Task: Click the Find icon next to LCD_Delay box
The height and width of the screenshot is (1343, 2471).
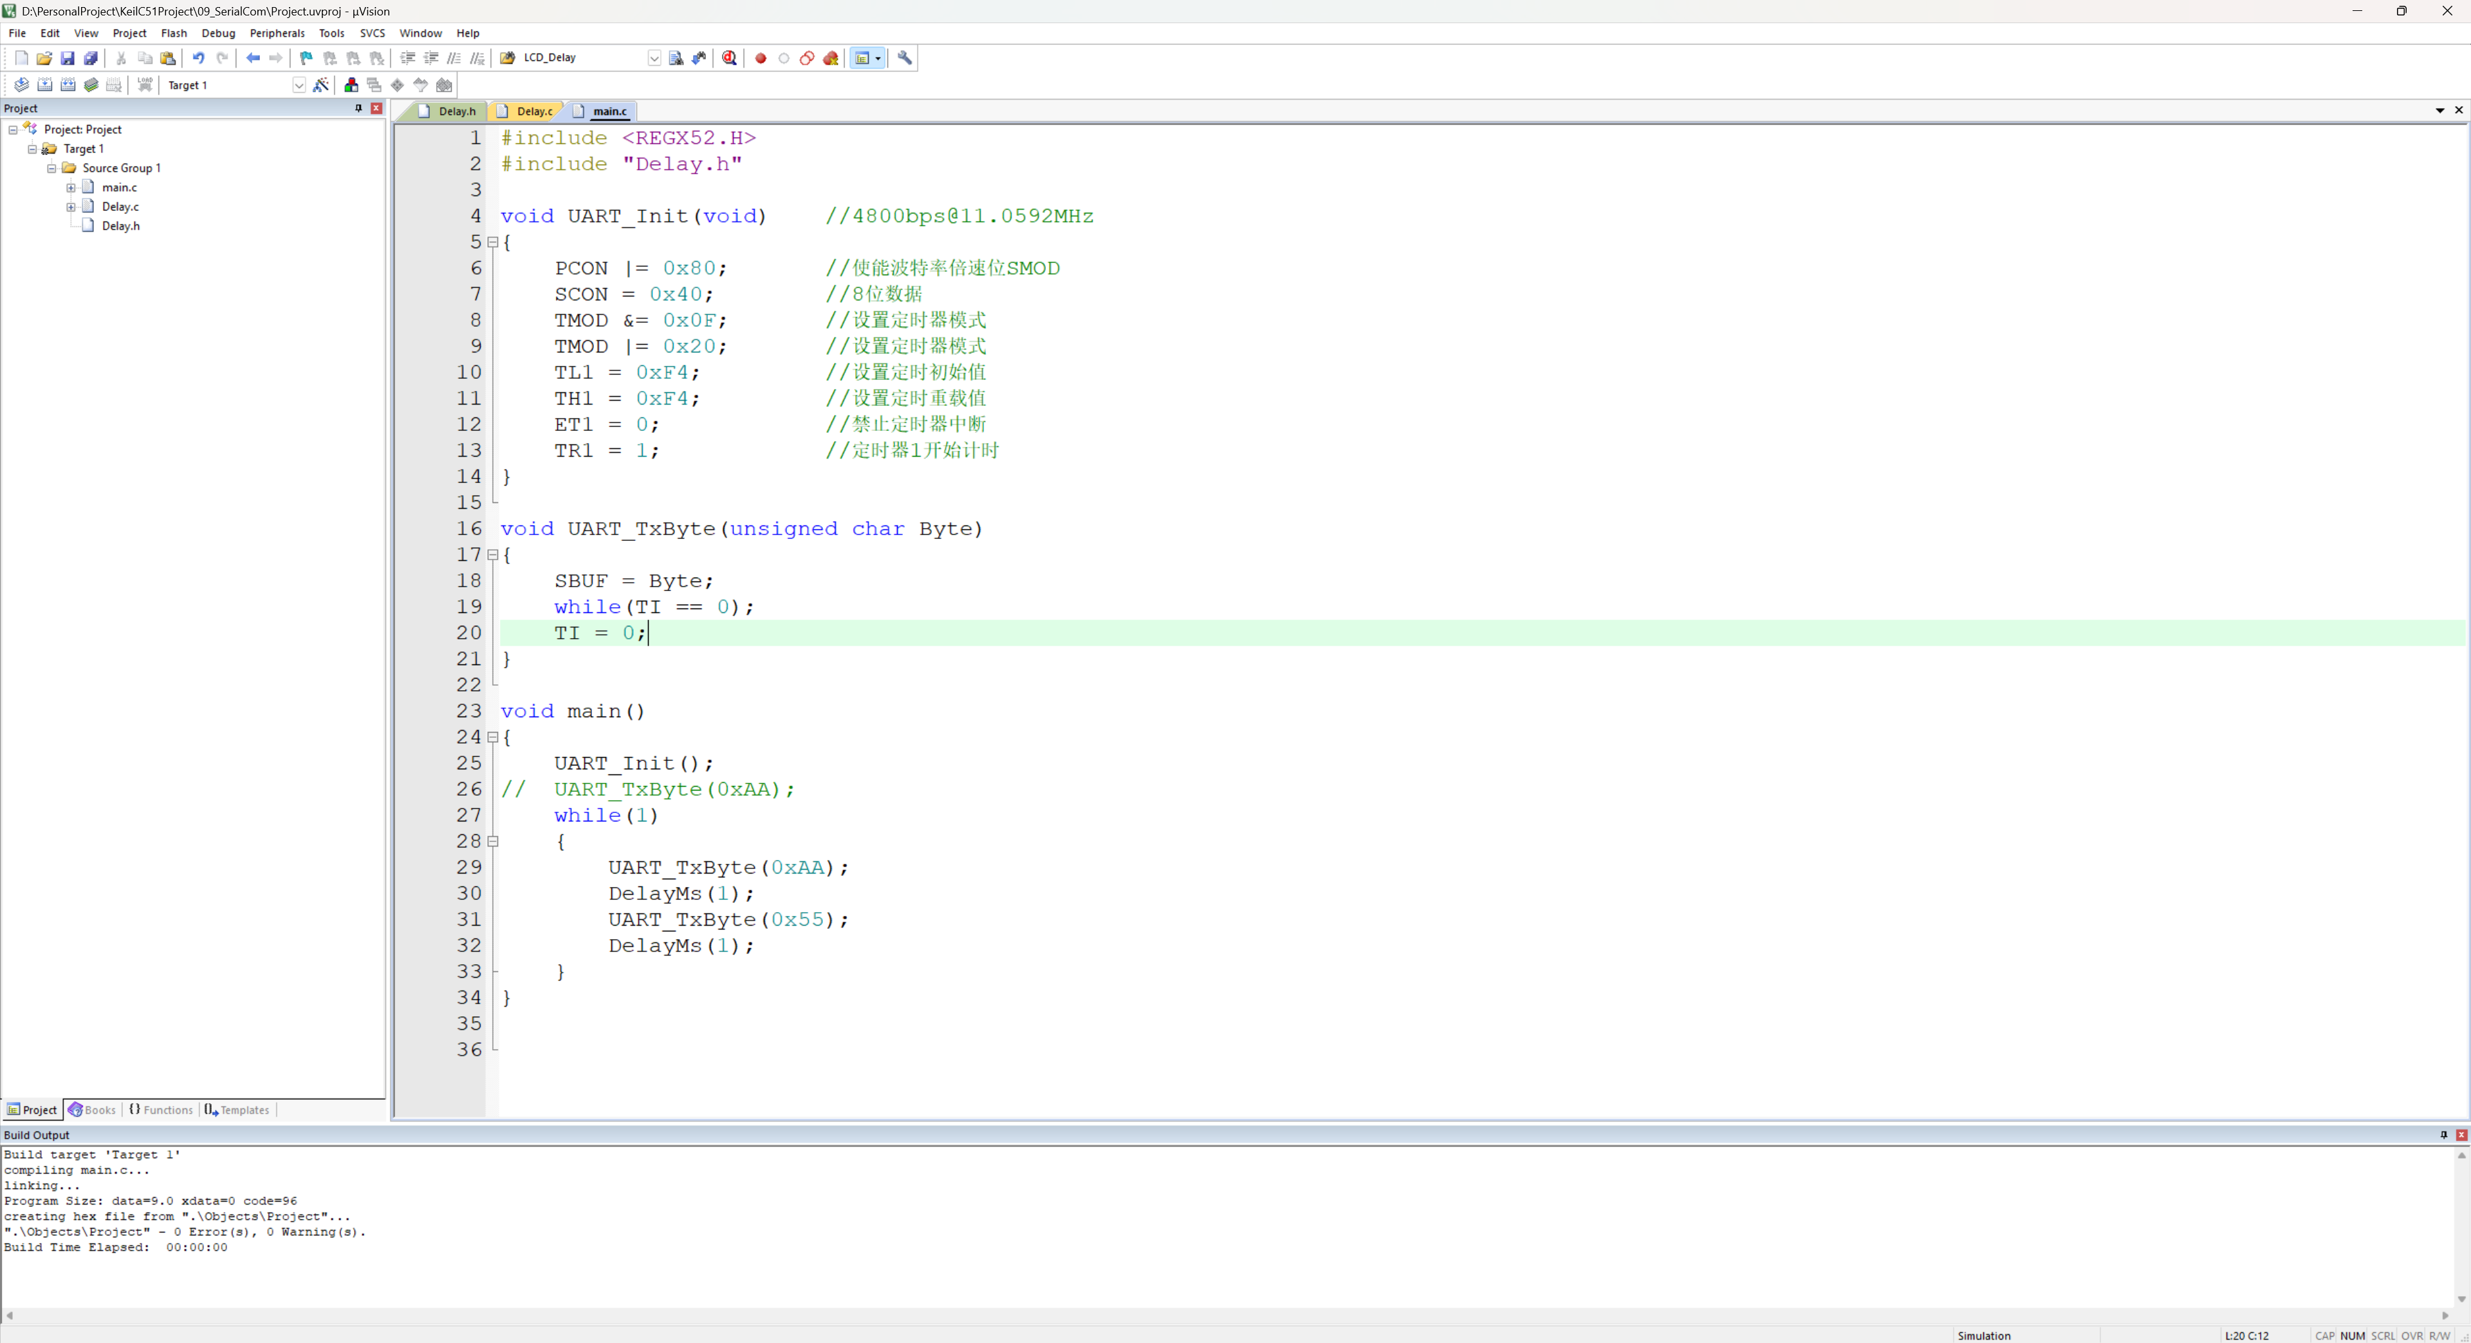Action: point(676,57)
